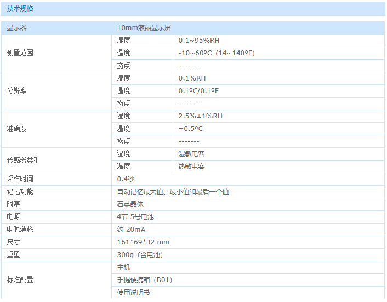Click the 技术规格 section header
Image resolution: width=387 pixels, height=302 pixels.
pos(20,9)
